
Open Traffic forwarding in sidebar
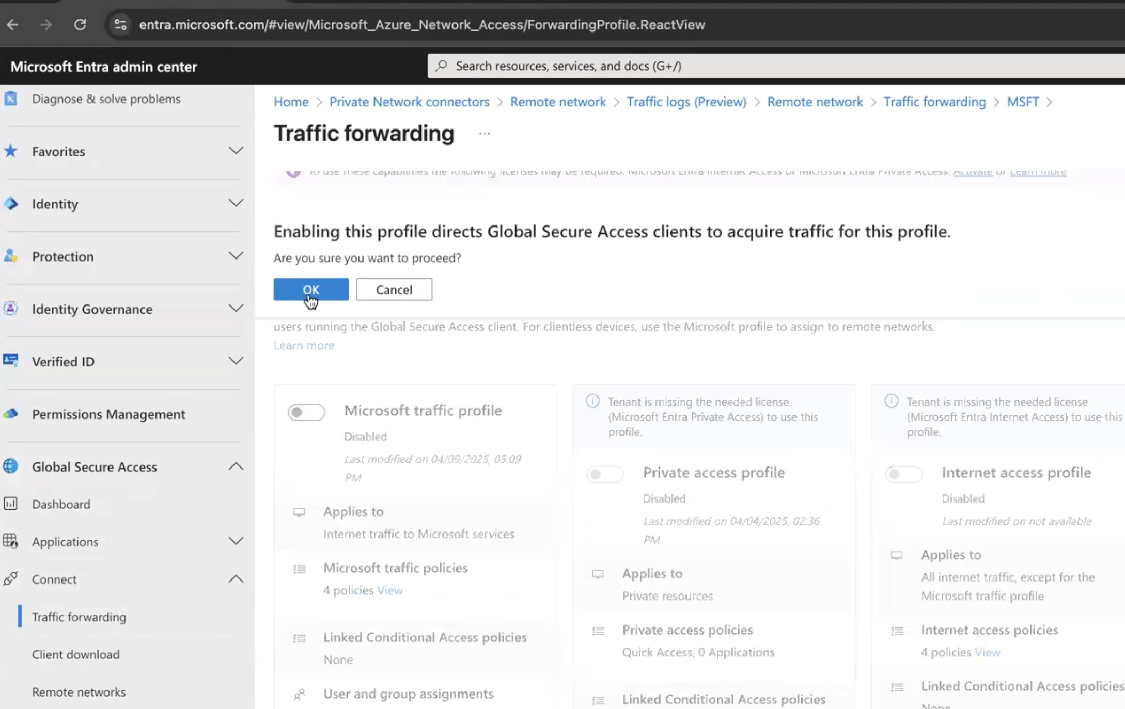pyautogui.click(x=79, y=617)
